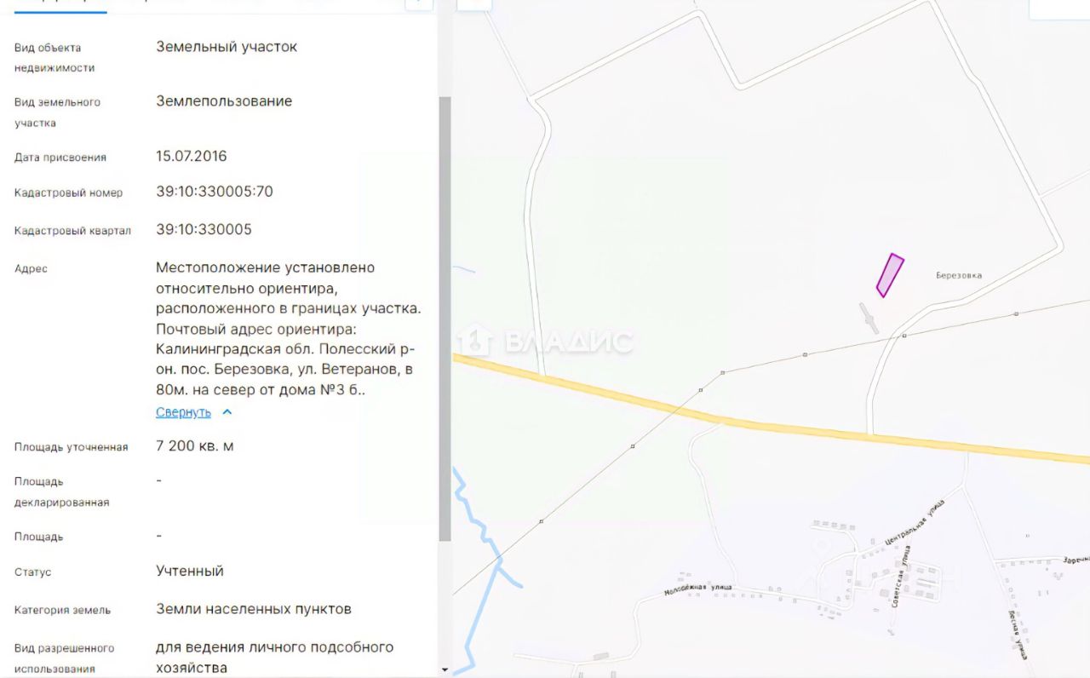Click the "Площадь декларированная" label
The width and height of the screenshot is (1090, 678).
[61, 492]
